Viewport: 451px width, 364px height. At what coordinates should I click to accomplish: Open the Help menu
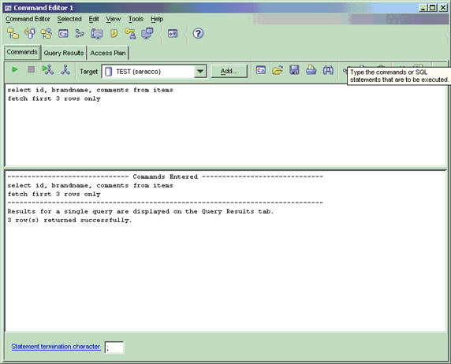(x=157, y=19)
